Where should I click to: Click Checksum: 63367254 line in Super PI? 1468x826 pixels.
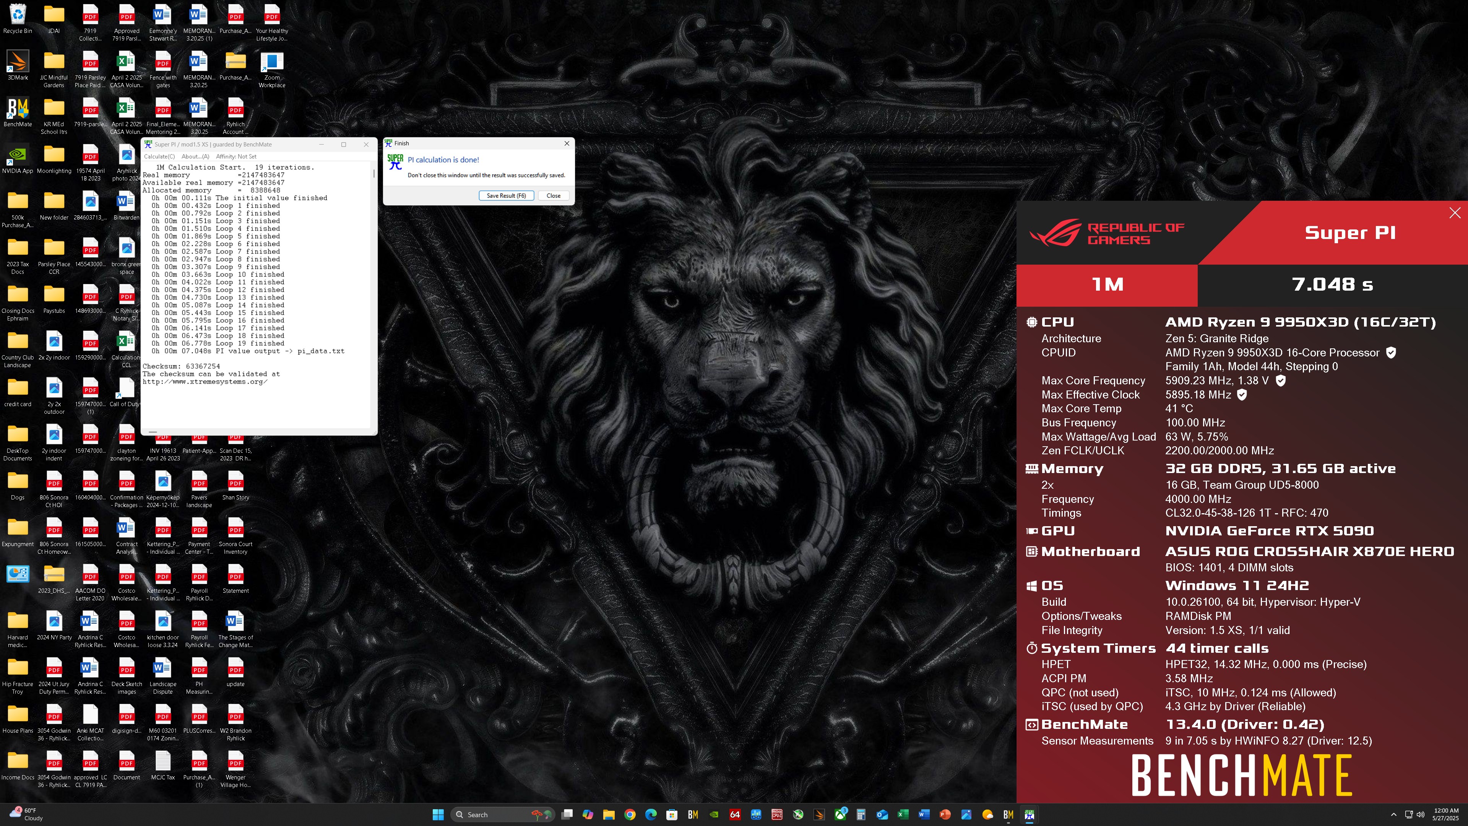tap(181, 366)
